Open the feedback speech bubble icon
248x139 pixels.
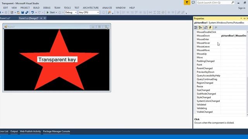point(193,3)
